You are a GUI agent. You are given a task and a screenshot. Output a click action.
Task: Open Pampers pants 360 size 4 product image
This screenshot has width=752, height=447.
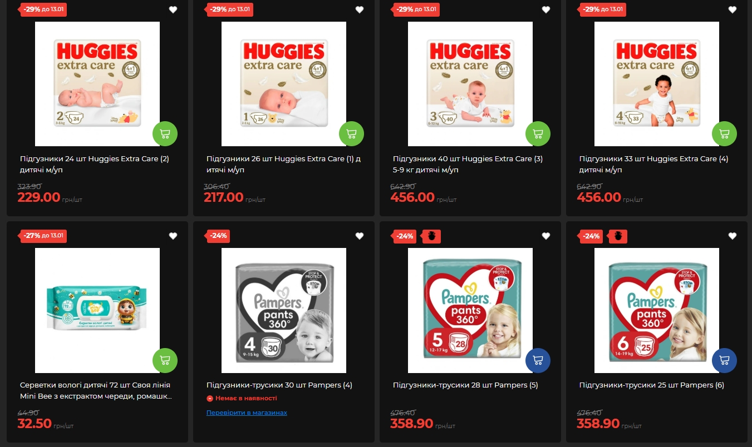284,310
